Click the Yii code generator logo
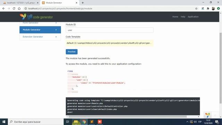This screenshot has height=125, width=222. [x=36, y=17]
